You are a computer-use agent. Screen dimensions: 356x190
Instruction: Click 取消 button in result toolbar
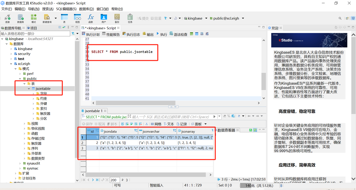[100, 124]
